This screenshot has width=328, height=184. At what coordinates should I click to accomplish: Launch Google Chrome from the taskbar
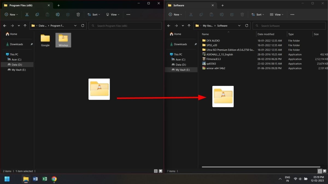54,179
